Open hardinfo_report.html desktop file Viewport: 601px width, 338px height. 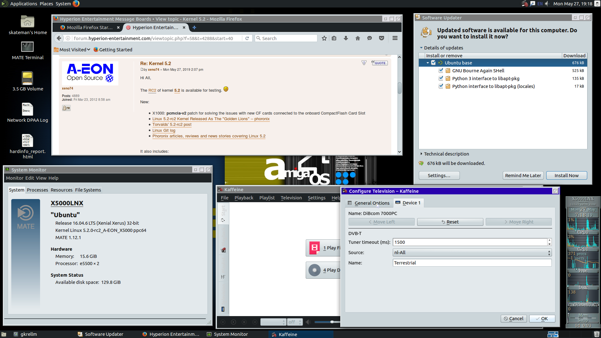(28, 146)
